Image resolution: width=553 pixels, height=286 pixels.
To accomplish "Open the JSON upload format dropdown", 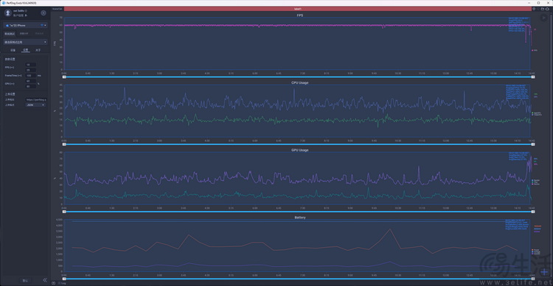I will pos(35,105).
